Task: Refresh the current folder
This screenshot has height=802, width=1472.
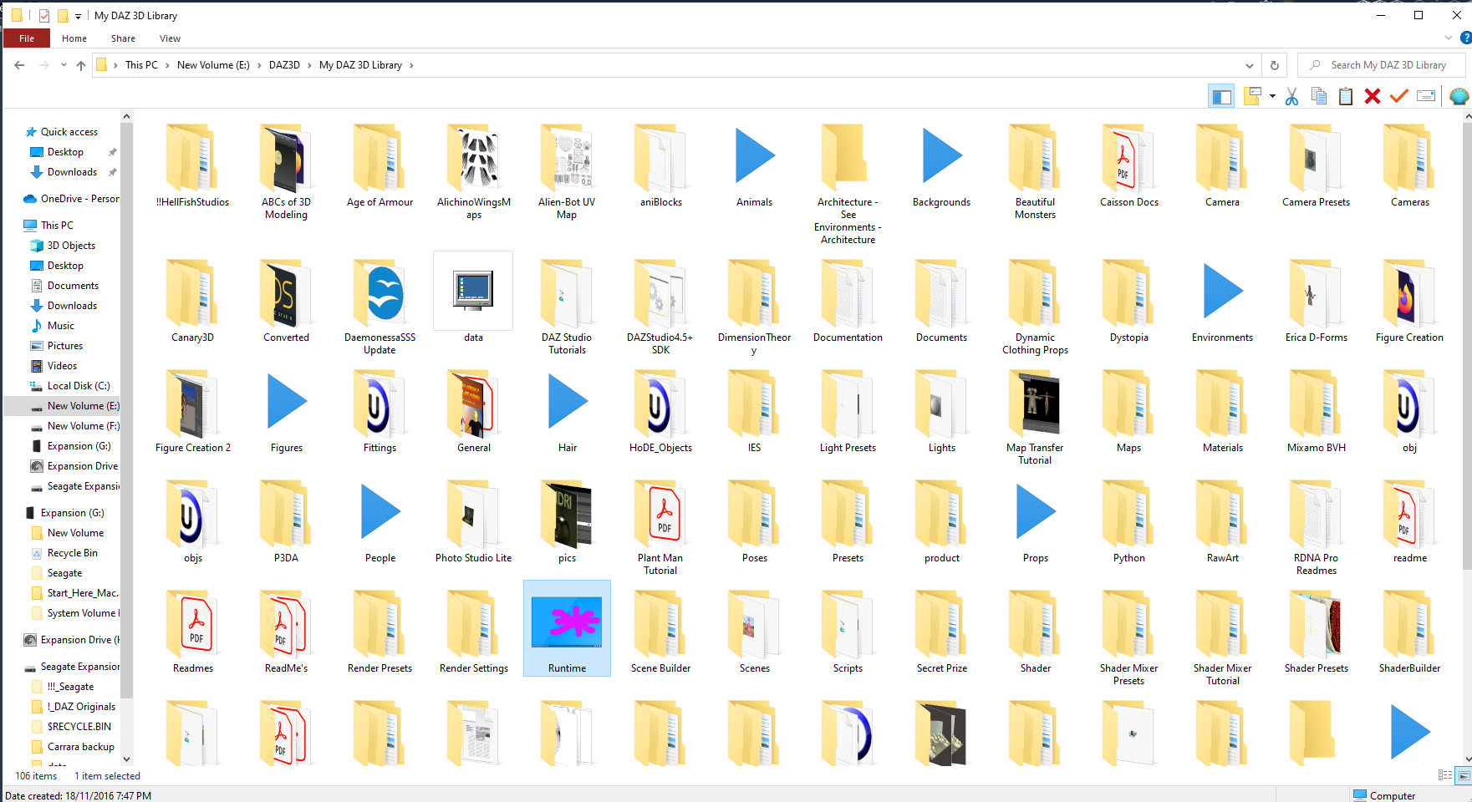Action: 1275,65
